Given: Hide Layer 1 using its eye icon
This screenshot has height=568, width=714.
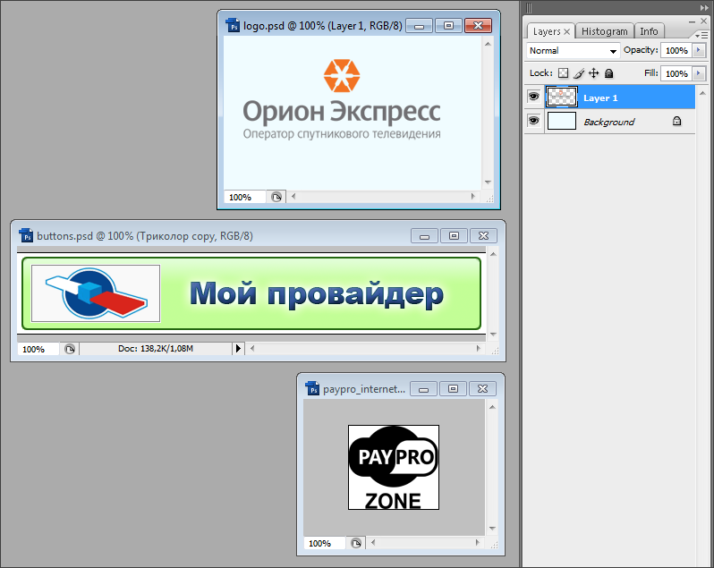Looking at the screenshot, I should coord(533,97).
